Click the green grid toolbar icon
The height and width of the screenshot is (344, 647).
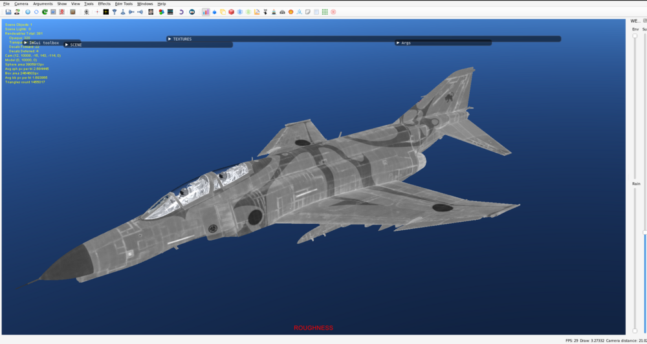(325, 12)
